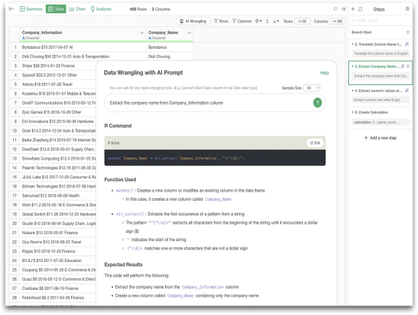The image size is (418, 315).
Task: Click the 'Robinhood $8.3 2017-04-26 Finance' cell
Action: (58, 298)
